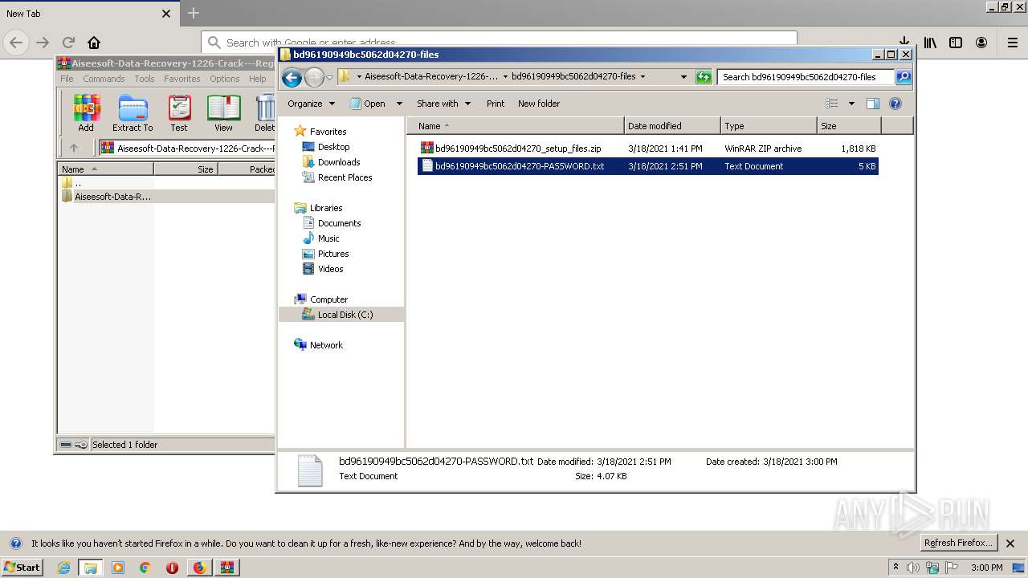
Task: Select Downloads in navigation pane
Action: click(x=339, y=162)
